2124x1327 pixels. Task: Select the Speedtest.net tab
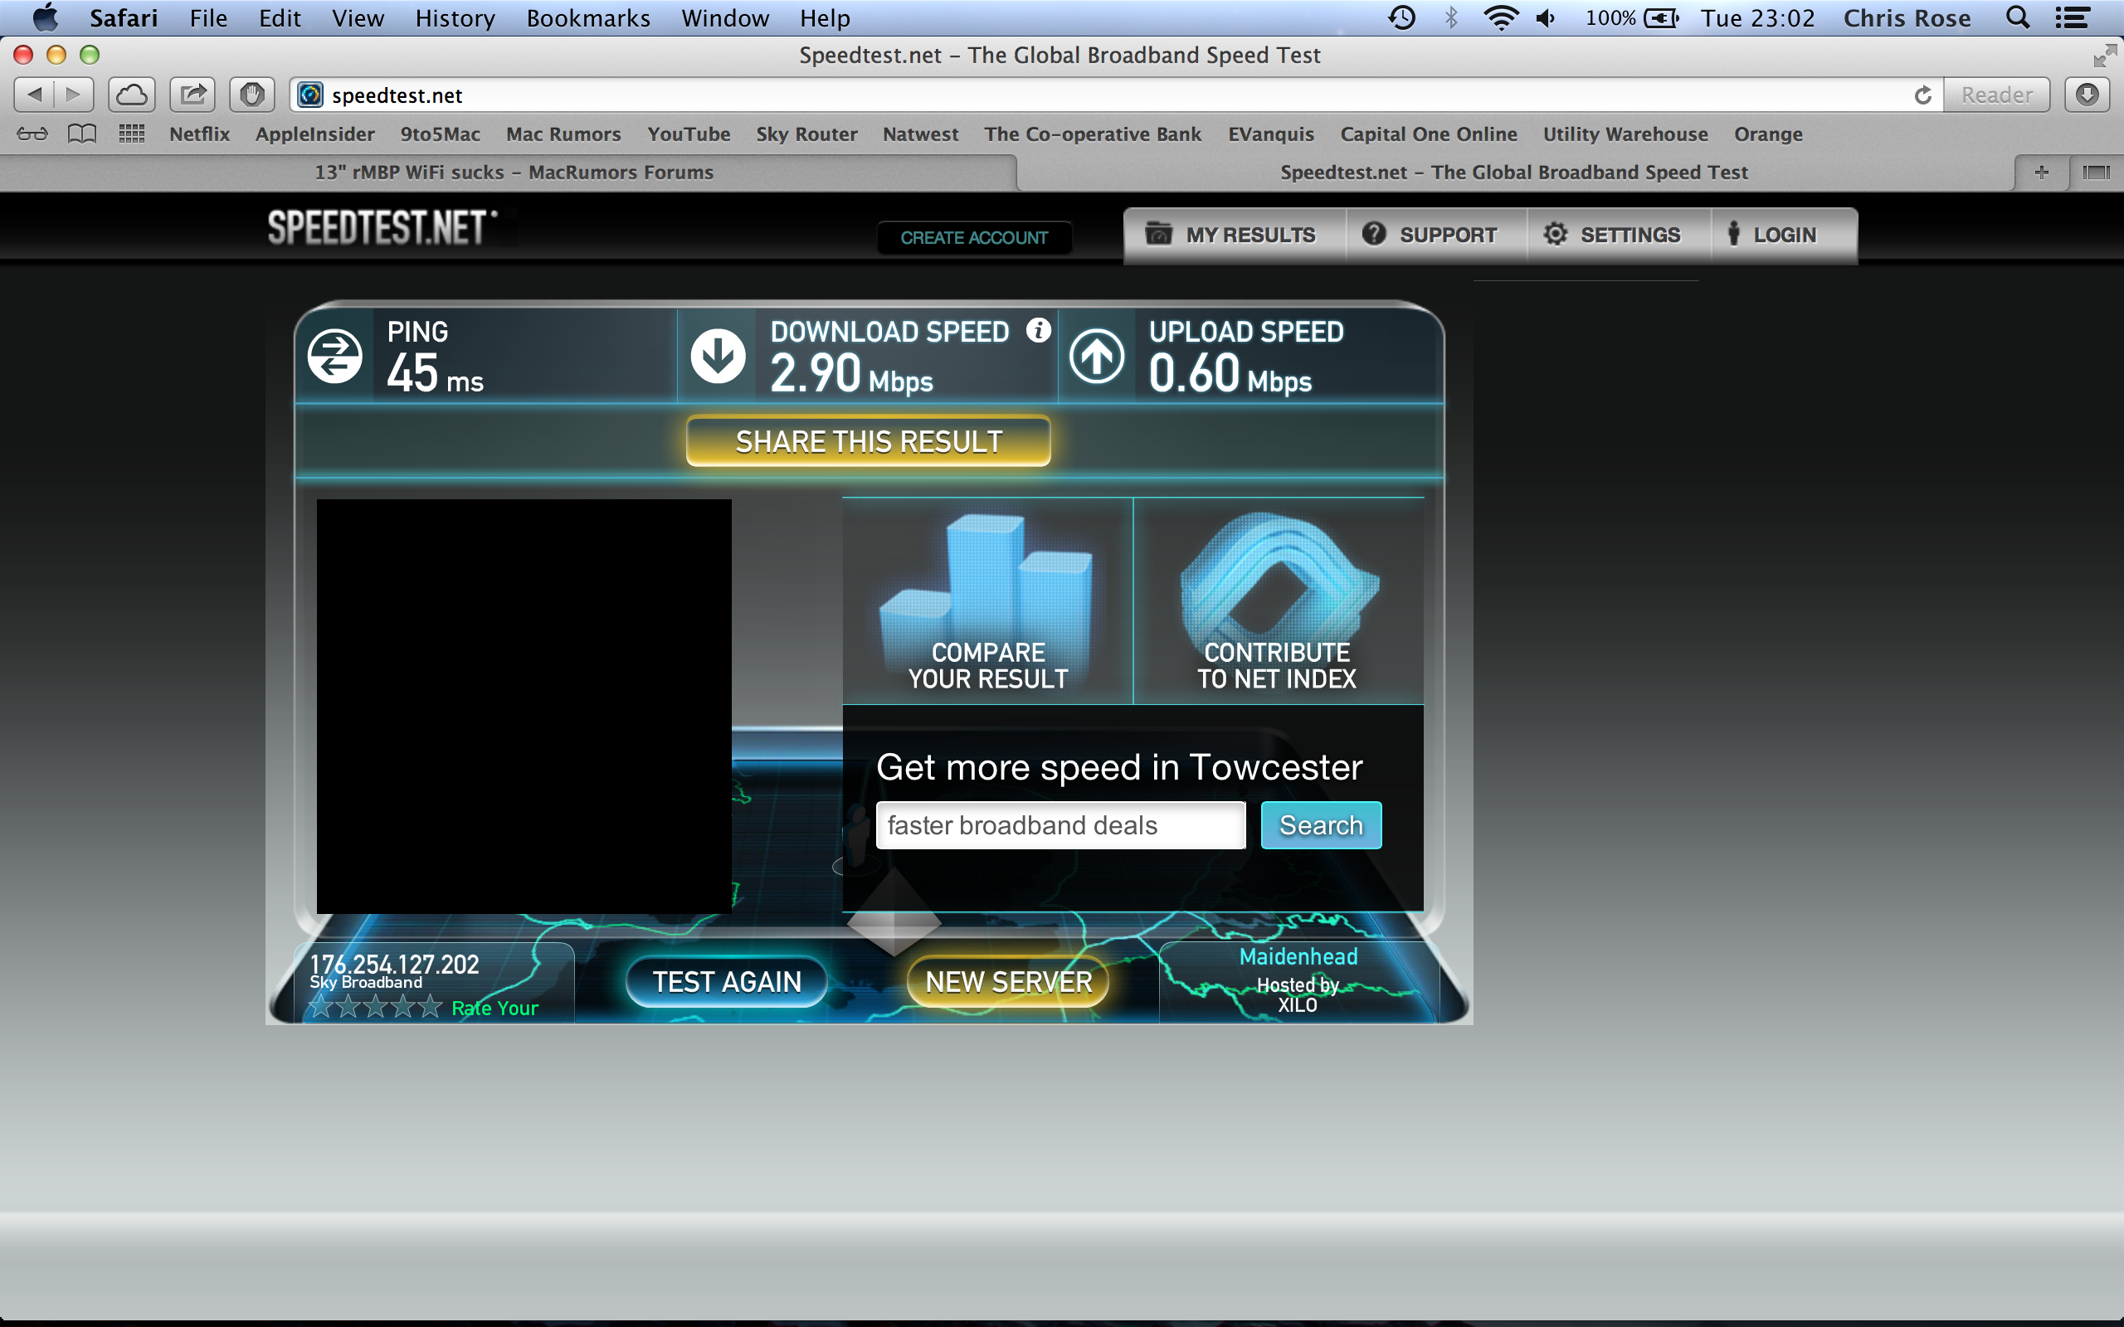coord(1515,173)
